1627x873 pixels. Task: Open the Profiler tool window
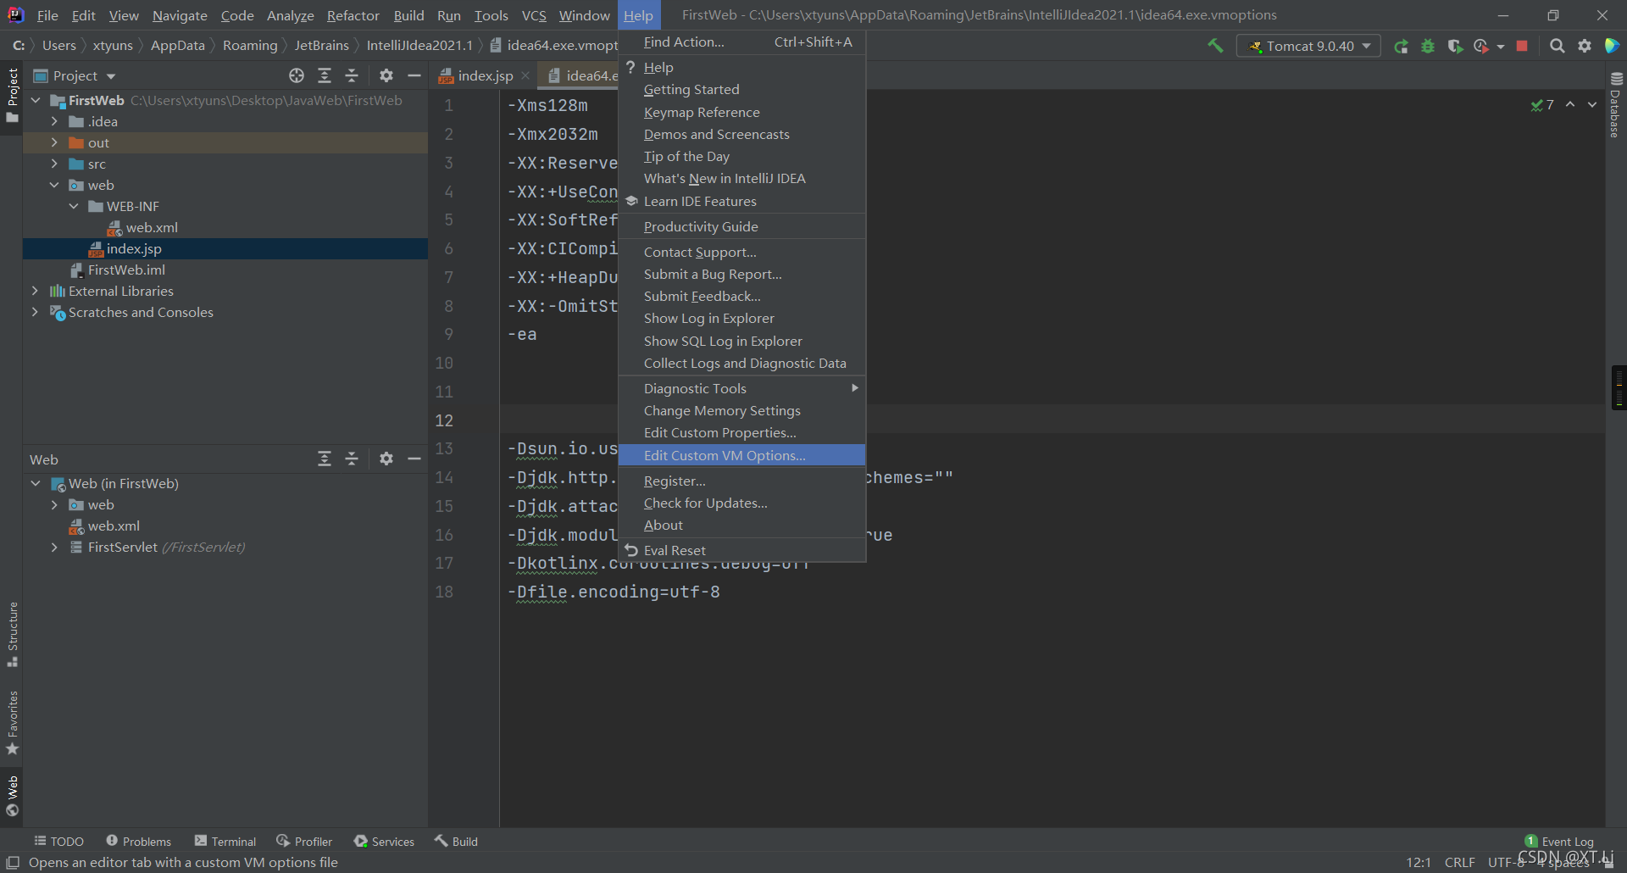[304, 841]
